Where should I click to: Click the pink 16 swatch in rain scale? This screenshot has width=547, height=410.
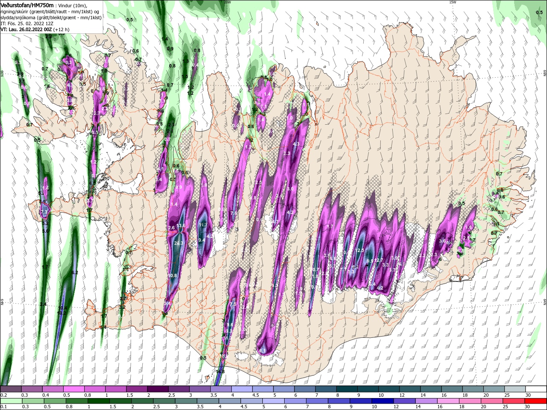(447, 401)
